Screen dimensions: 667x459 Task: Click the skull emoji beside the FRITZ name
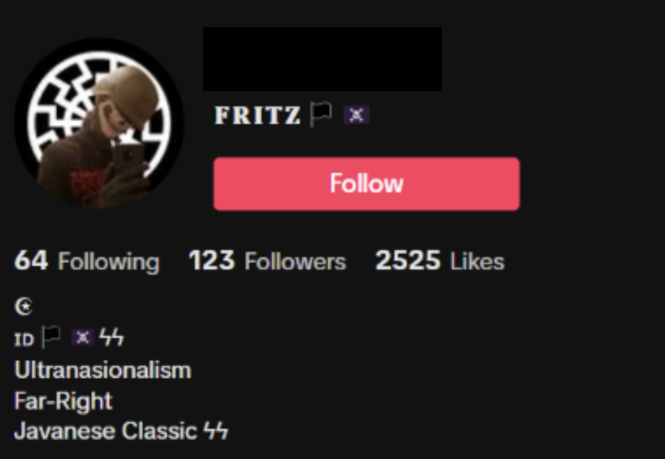tap(356, 115)
